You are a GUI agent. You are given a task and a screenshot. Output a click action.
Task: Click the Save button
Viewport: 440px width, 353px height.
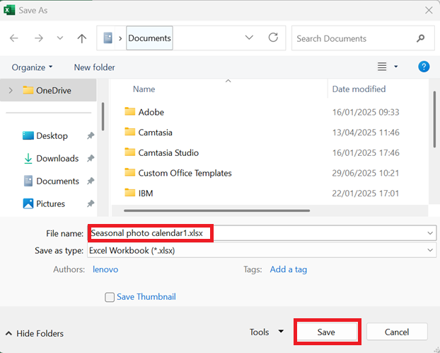(x=327, y=332)
